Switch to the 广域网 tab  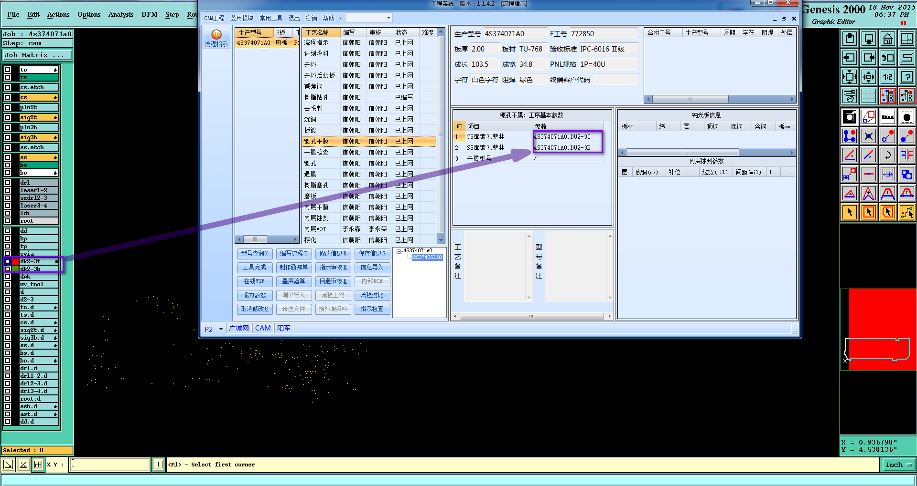pos(239,328)
